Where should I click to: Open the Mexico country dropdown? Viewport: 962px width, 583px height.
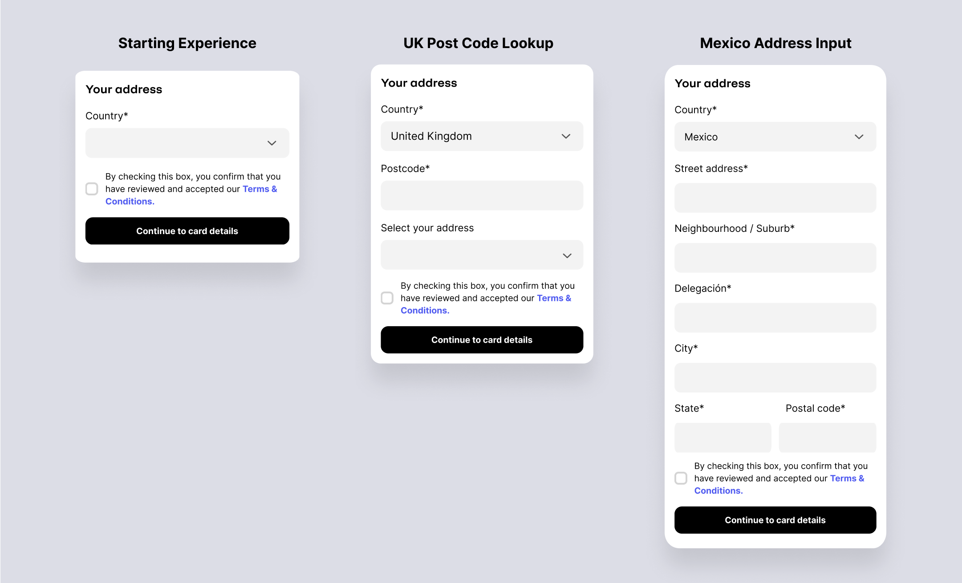click(x=766, y=137)
